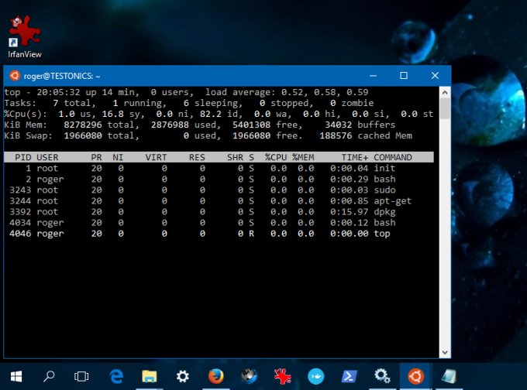
Task: Click the terminal scrollbar up arrow
Action: [x=445, y=92]
